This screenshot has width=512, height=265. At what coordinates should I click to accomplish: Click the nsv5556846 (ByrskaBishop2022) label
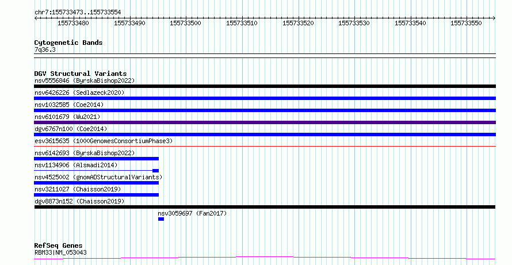(x=85, y=80)
